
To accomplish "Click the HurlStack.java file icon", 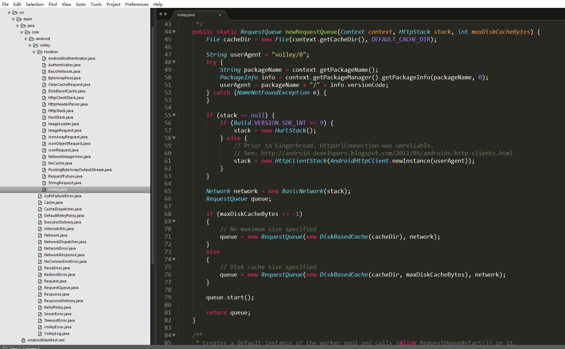I will (44, 118).
